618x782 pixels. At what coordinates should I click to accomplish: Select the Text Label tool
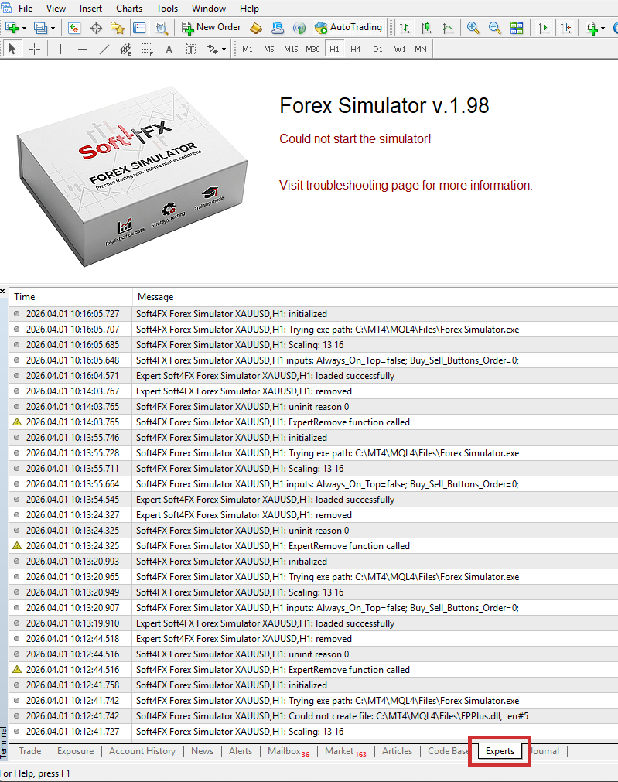click(x=191, y=49)
